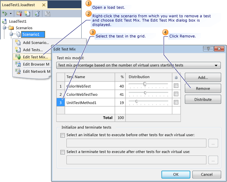Collapse the Scenario1 tree node

tap(11, 34)
